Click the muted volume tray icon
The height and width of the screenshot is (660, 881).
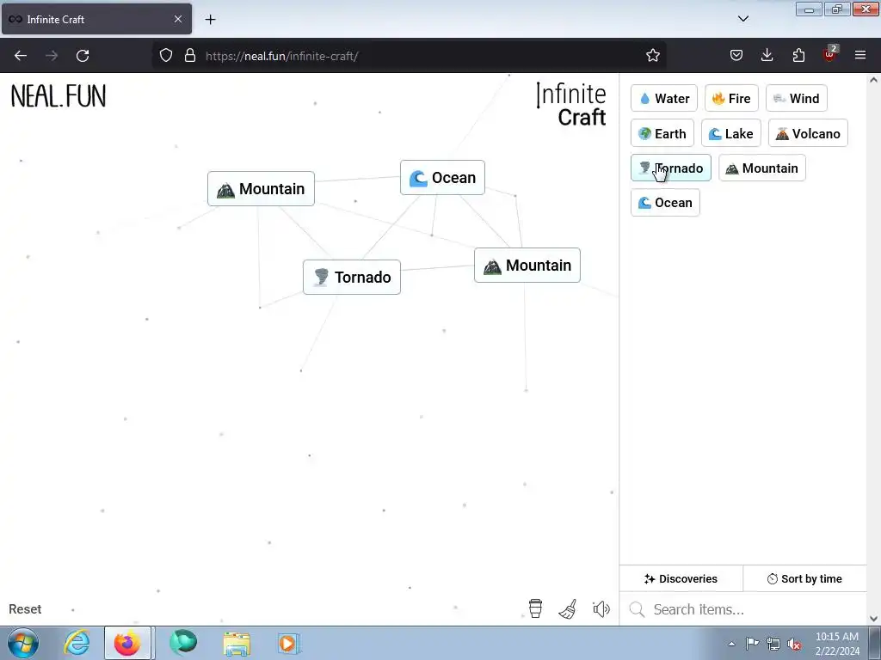794,644
